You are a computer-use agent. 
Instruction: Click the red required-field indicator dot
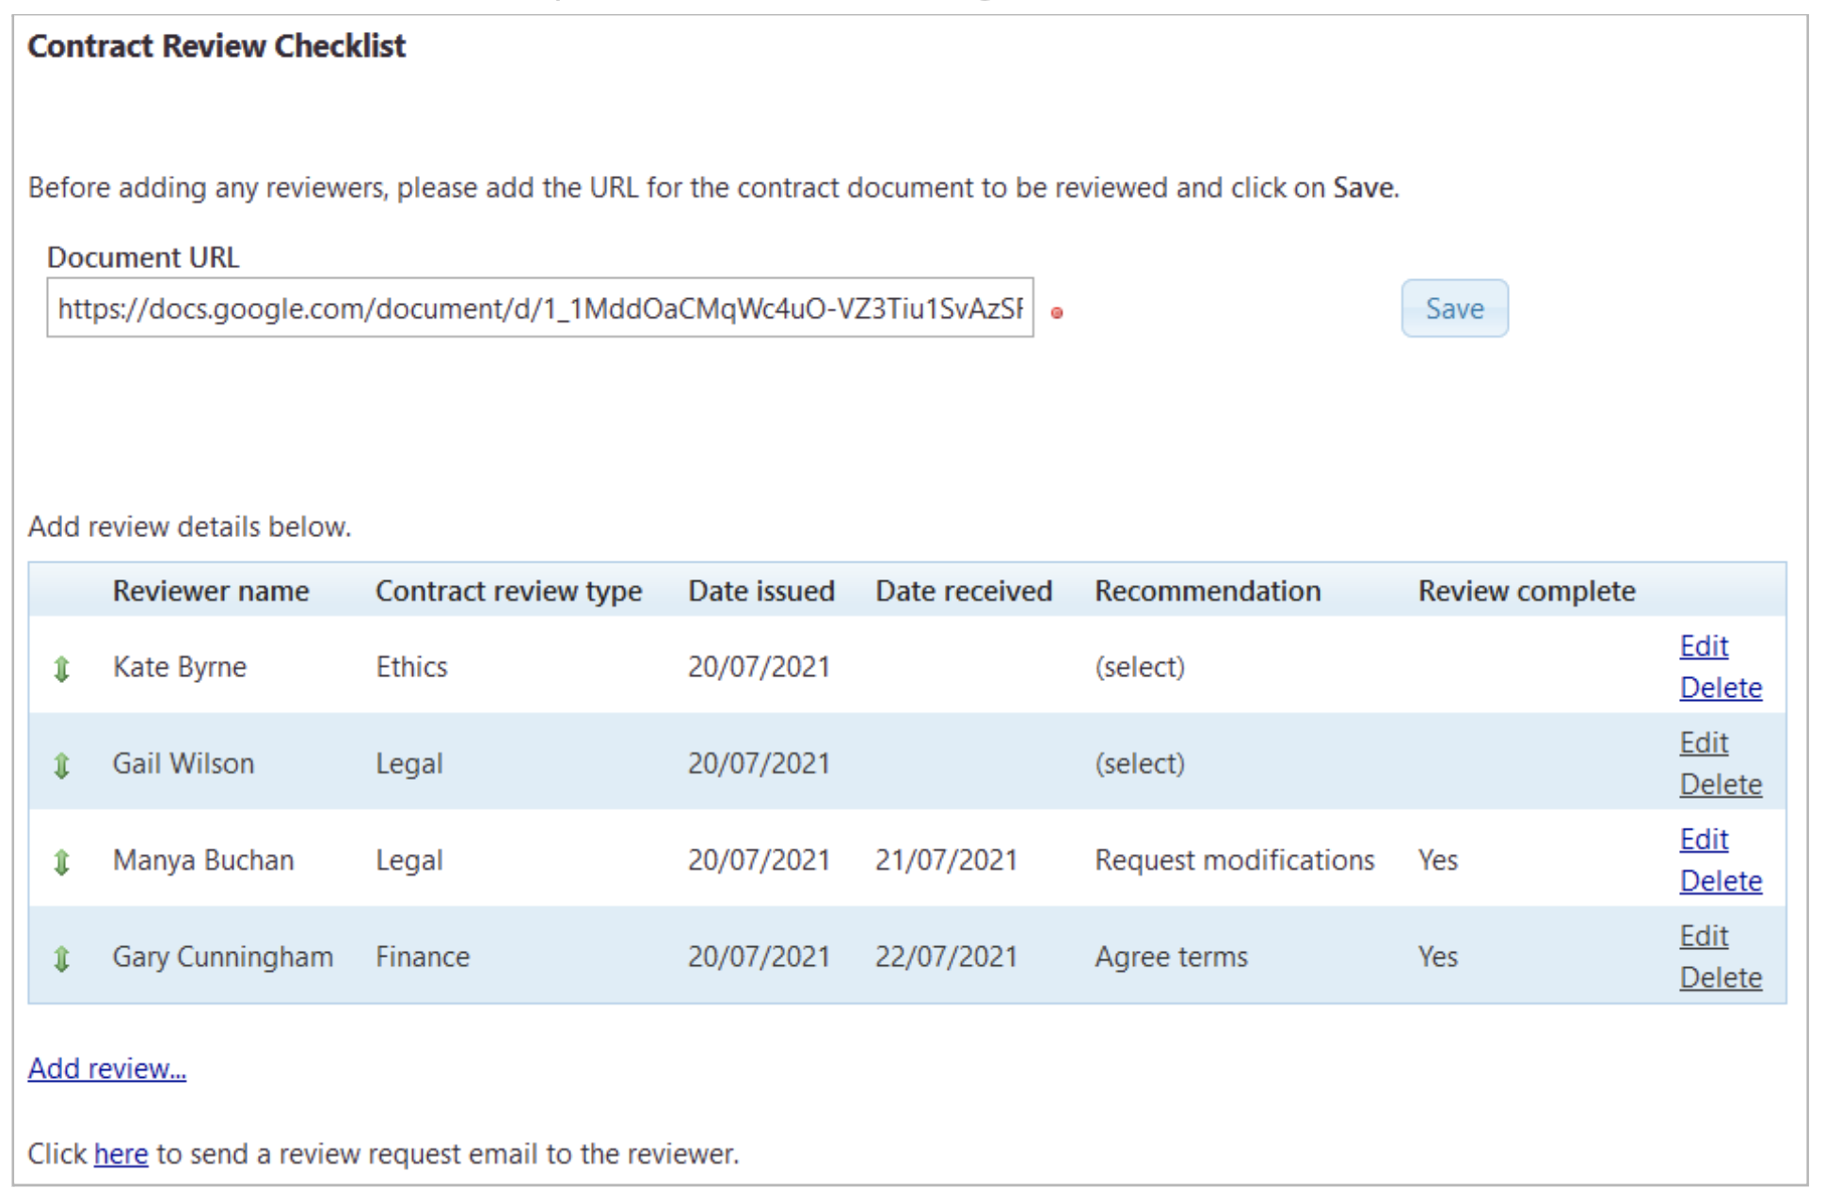click(1057, 313)
